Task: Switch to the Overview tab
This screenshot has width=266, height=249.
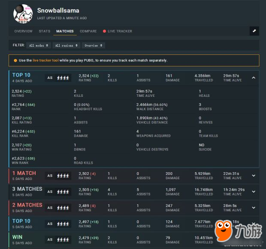Action: tap(23, 31)
